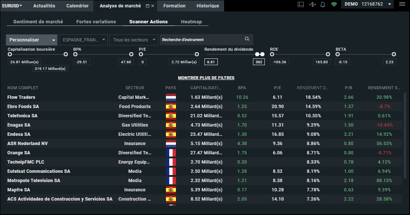Image resolution: width=410 pixels, height=215 pixels.
Task: Click the 18.54% dividend yield value
Action: point(313,97)
